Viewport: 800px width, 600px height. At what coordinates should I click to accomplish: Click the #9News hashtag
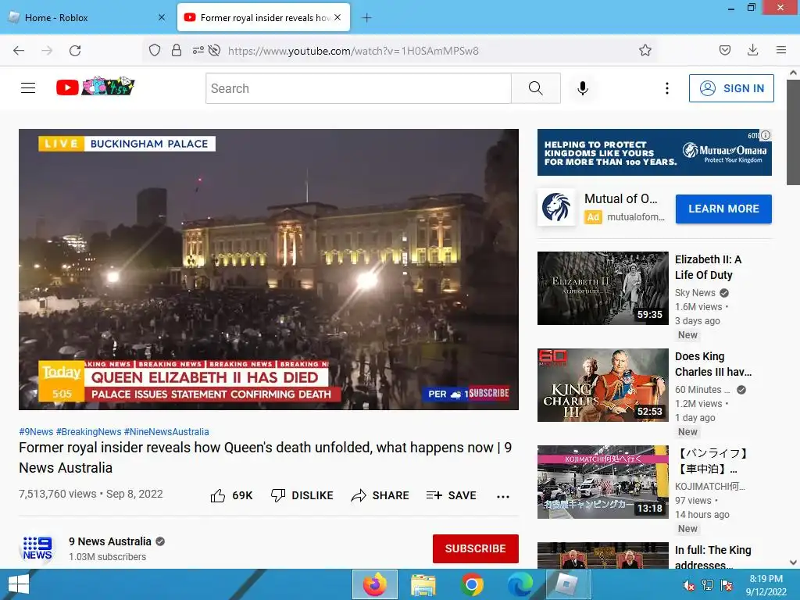36,431
